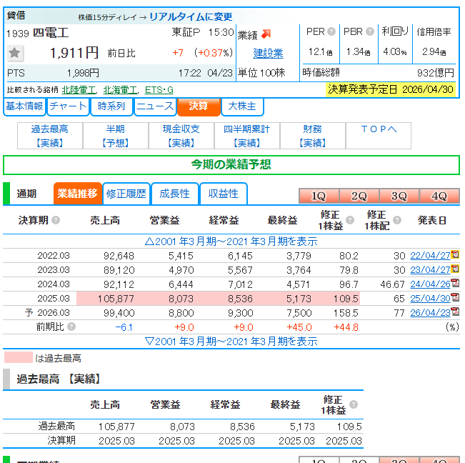The height and width of the screenshot is (463, 465).
Task: Click sales value 105,877 in 2025.03 row
Action: tap(116, 299)
